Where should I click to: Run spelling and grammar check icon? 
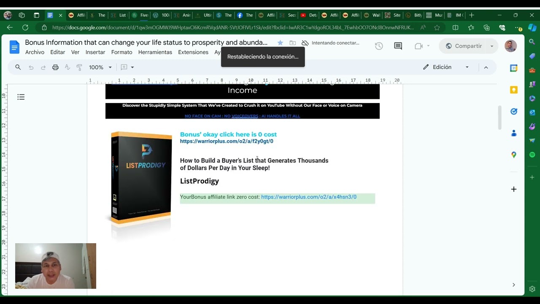coord(67,67)
